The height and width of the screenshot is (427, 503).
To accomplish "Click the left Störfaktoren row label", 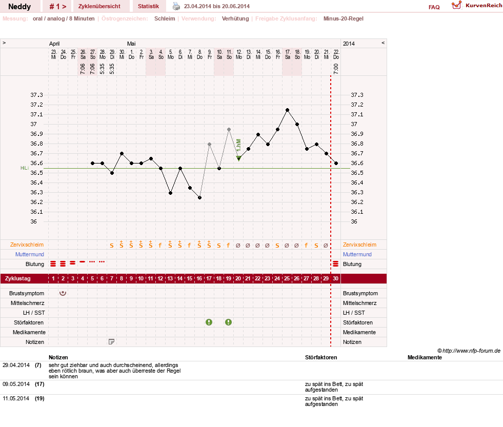I will (29, 322).
